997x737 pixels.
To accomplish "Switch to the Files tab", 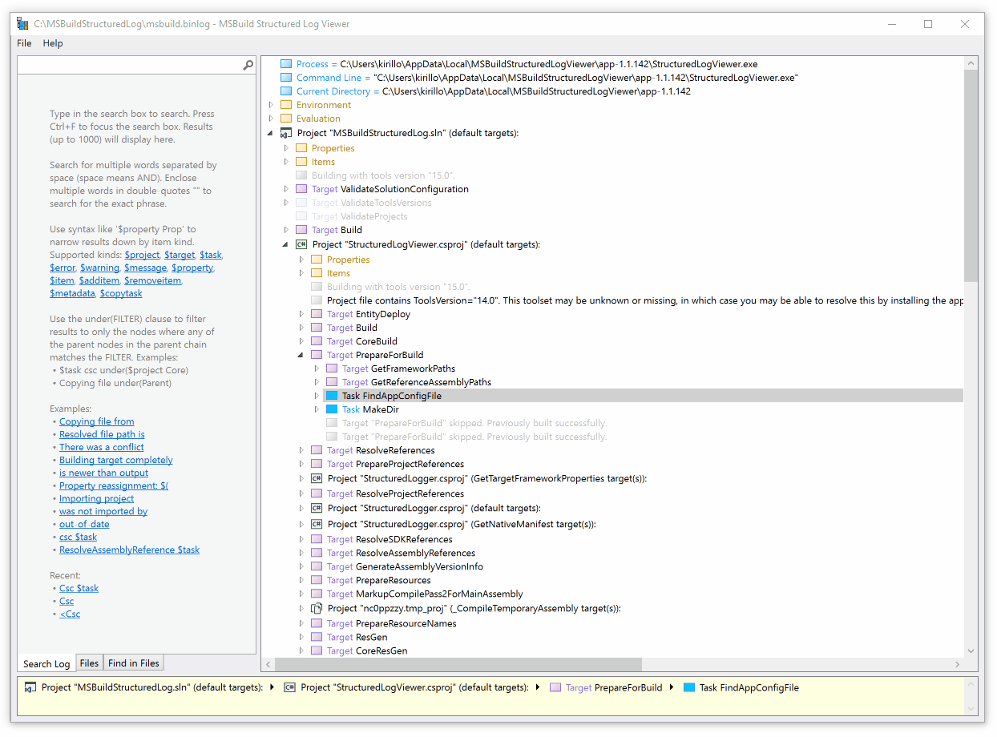I will (x=90, y=662).
